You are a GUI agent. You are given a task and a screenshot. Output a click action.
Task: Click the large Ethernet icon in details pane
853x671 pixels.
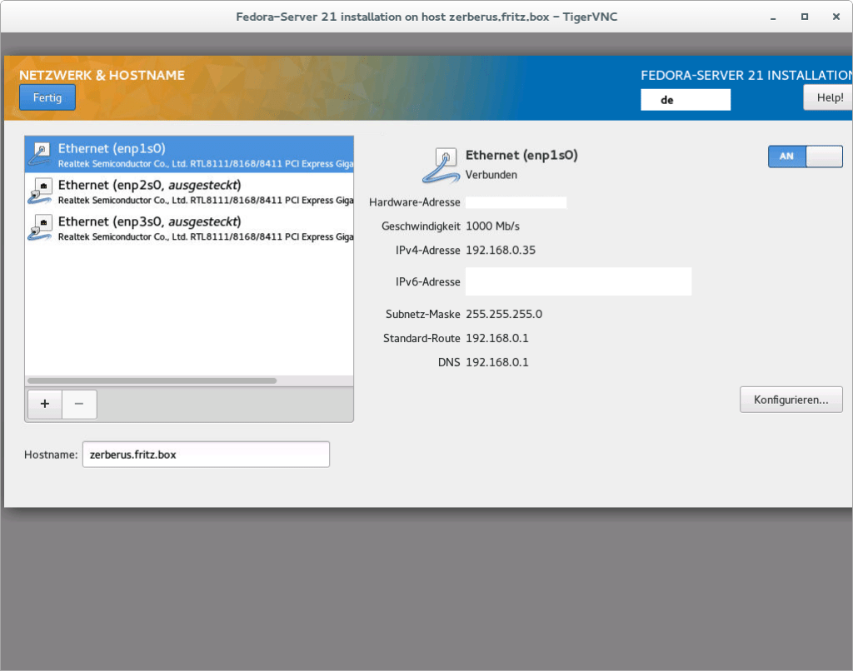pyautogui.click(x=441, y=164)
